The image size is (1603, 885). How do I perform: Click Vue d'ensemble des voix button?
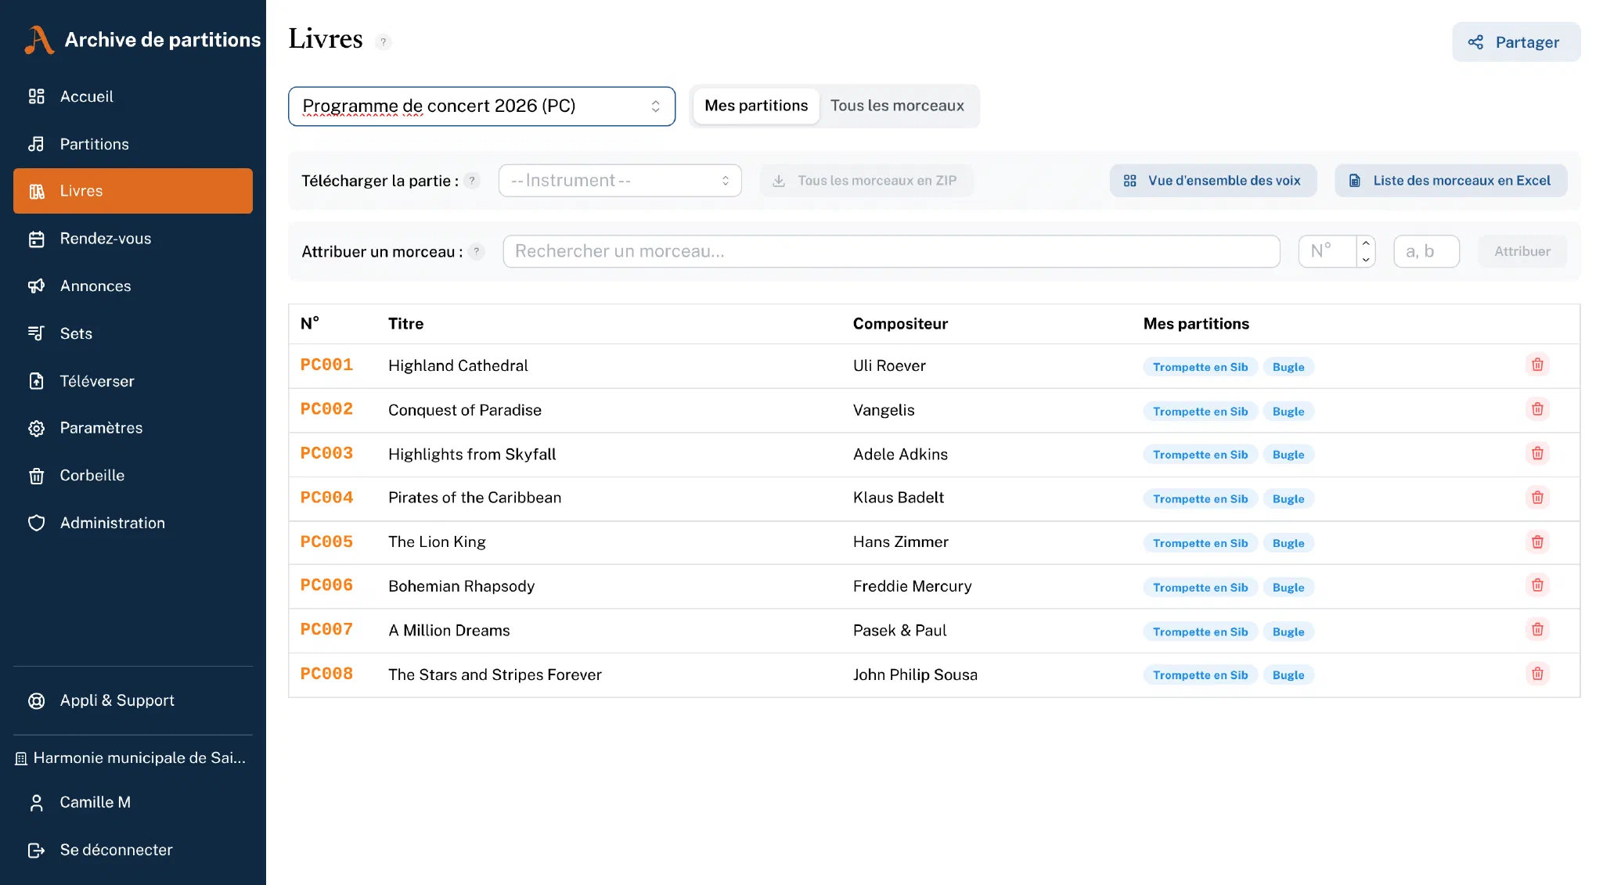1212,181
